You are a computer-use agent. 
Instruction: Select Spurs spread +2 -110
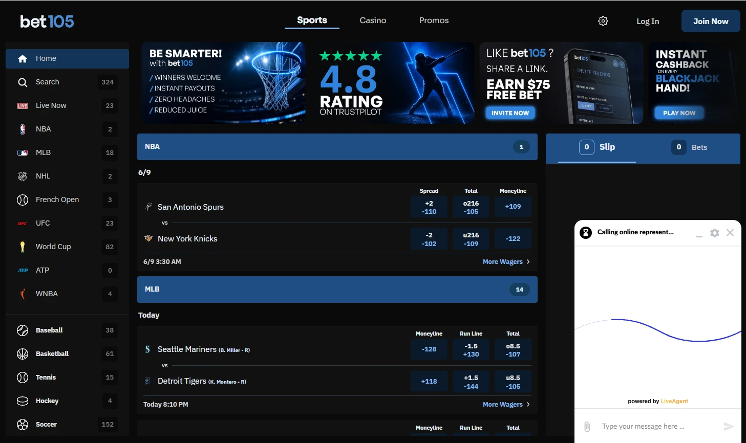[429, 207]
